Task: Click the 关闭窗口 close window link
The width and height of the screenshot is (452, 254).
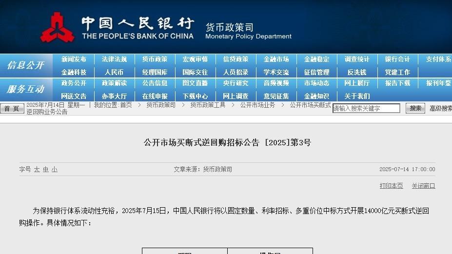Action: [x=423, y=186]
